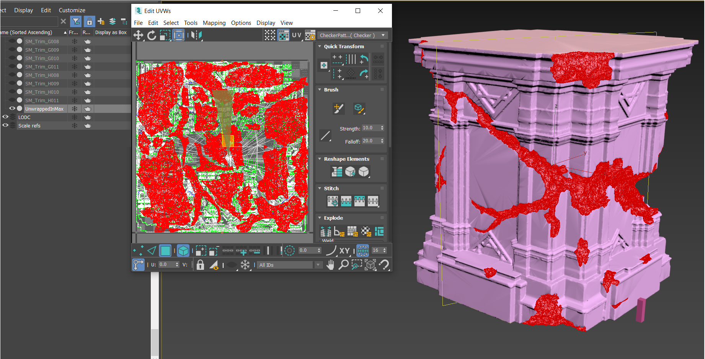Collapse the Quick Transform rollout
Image resolution: width=705 pixels, height=359 pixels.
coord(320,46)
